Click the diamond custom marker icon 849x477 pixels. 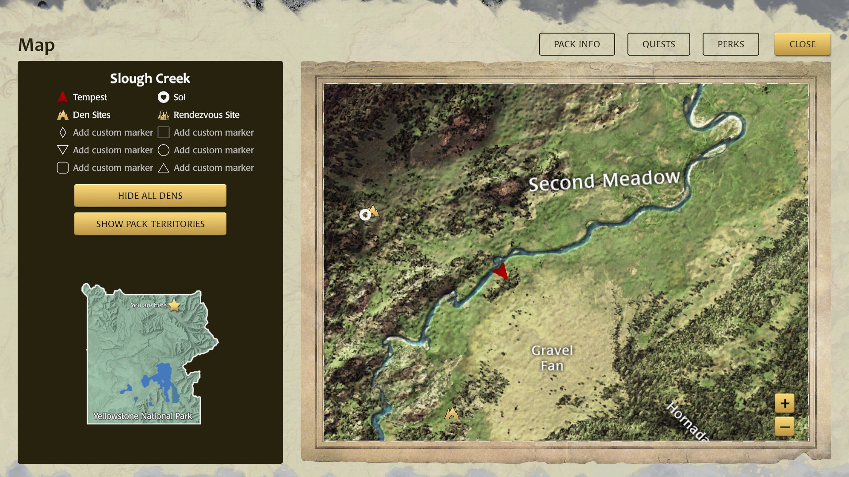[x=63, y=132]
